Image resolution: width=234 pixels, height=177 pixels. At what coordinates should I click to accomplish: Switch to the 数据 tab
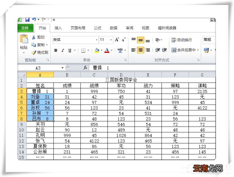coord(114,28)
